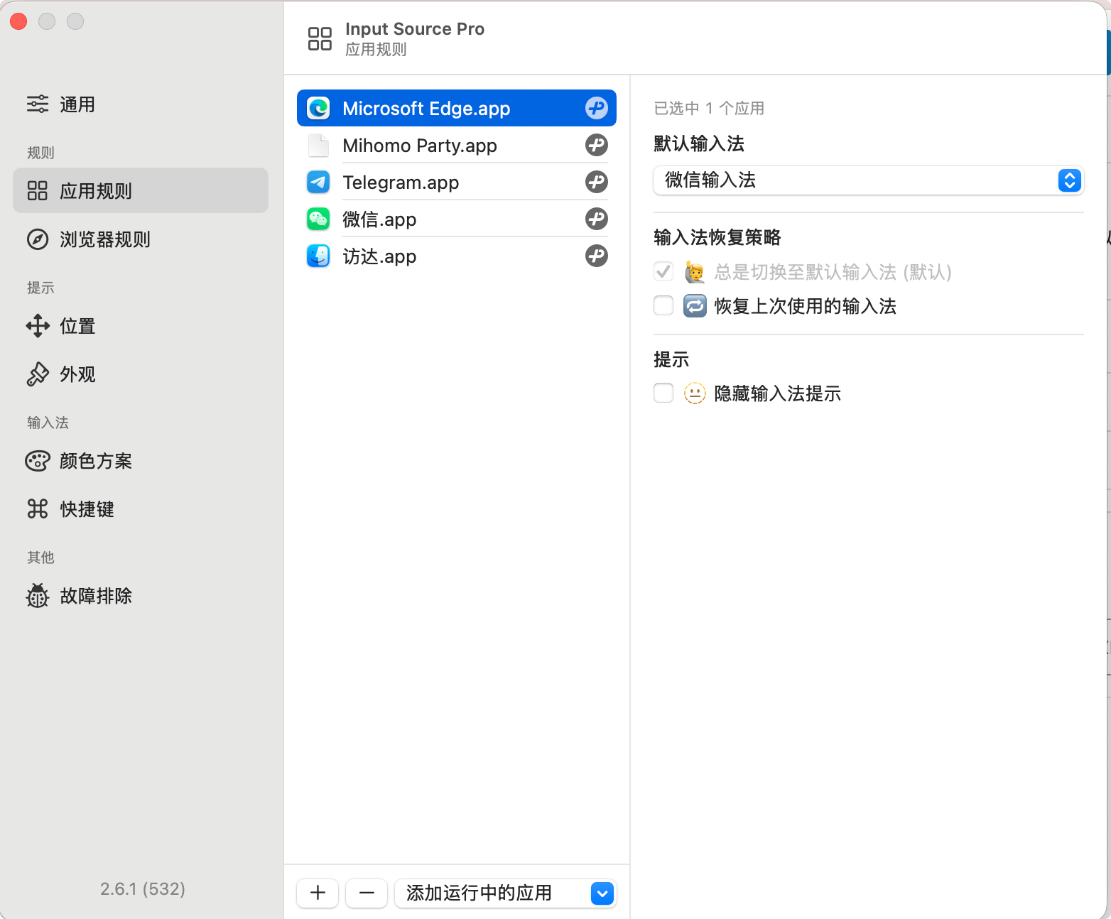Click the Microsoft Edge app icon
1111x919 pixels.
(x=318, y=109)
